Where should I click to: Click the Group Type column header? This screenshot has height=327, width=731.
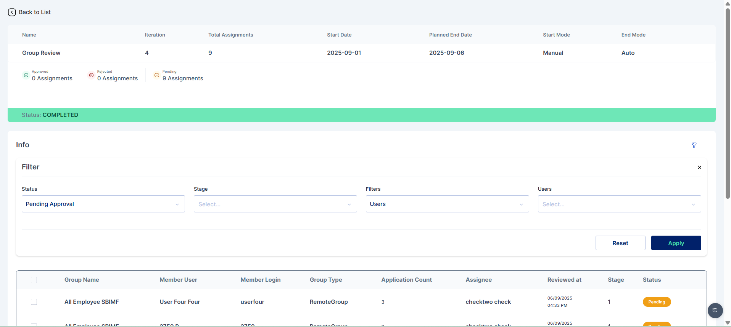[x=326, y=280]
